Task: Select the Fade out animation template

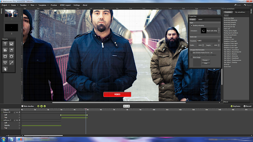Action: [x=227, y=29]
